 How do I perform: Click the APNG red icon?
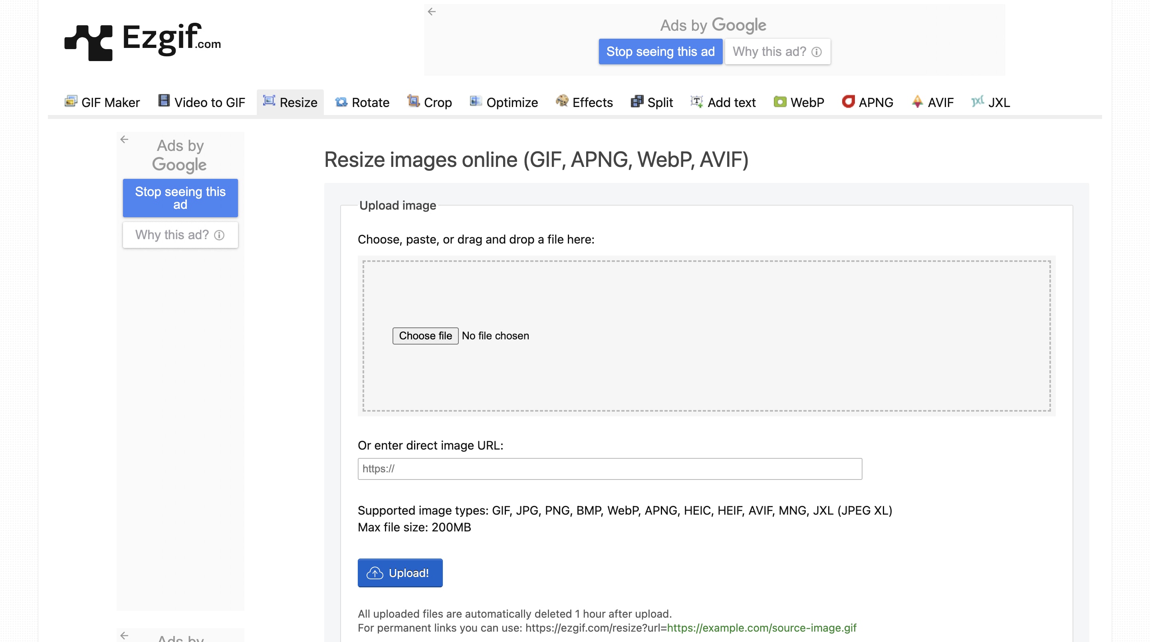pos(848,101)
